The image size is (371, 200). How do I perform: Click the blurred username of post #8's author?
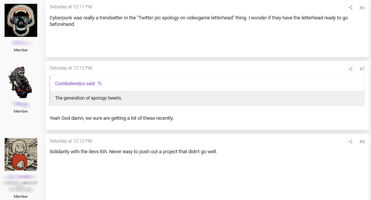point(21,177)
